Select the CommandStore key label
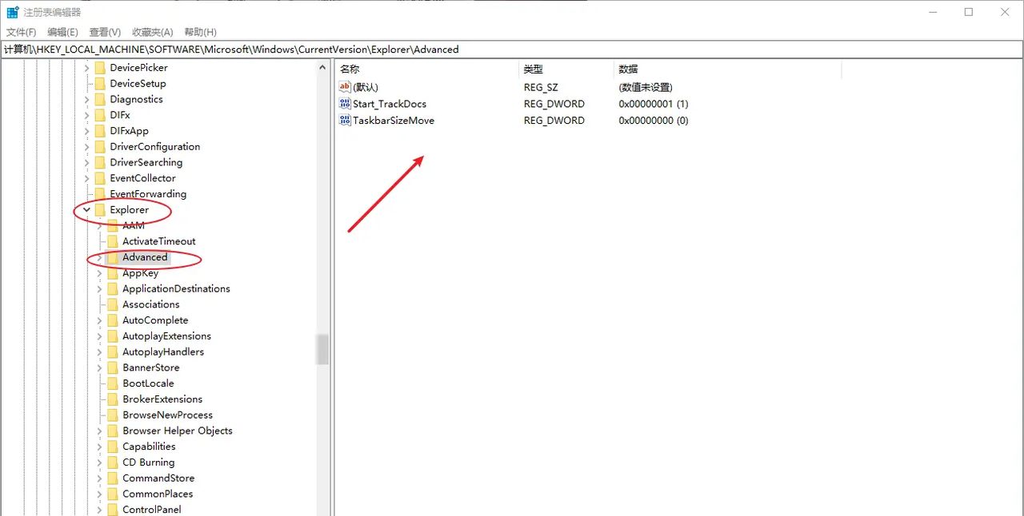This screenshot has height=516, width=1024. 158,478
